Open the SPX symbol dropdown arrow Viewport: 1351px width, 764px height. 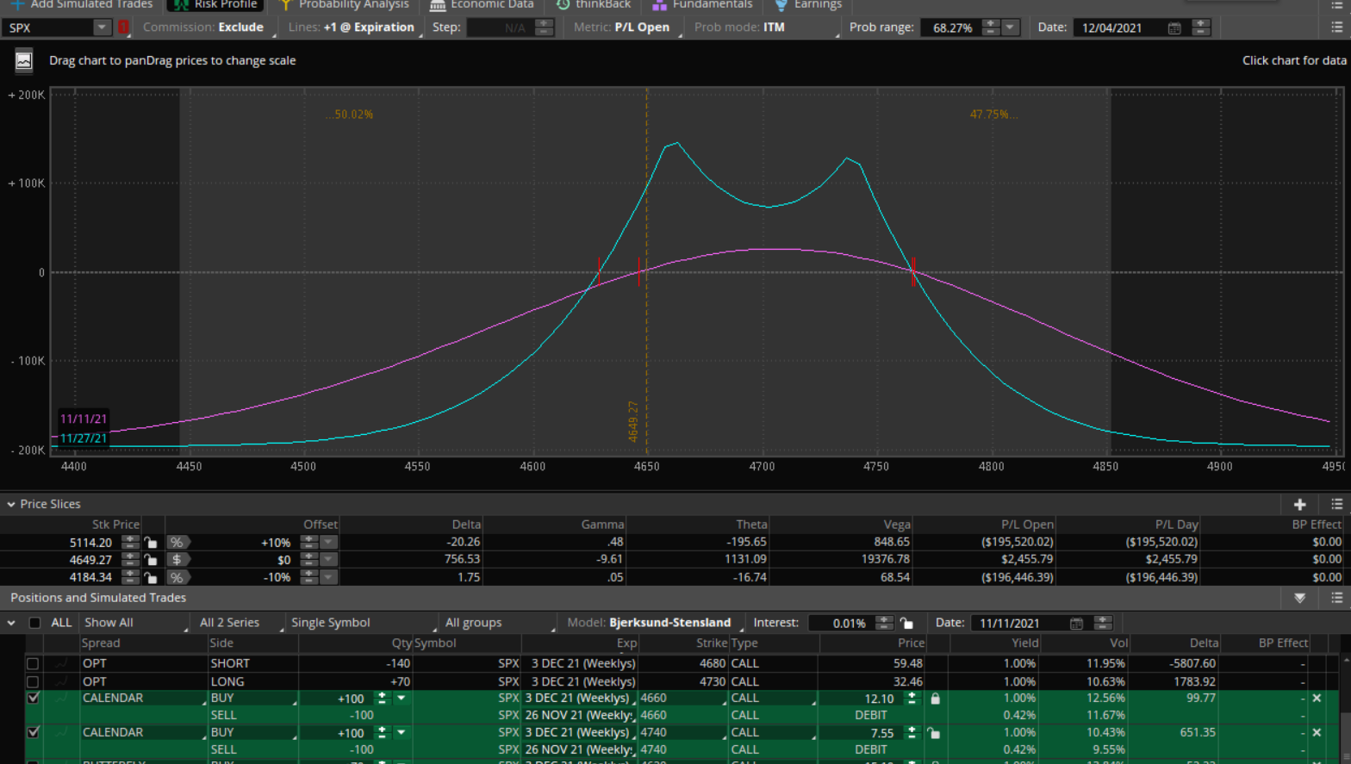coord(102,28)
